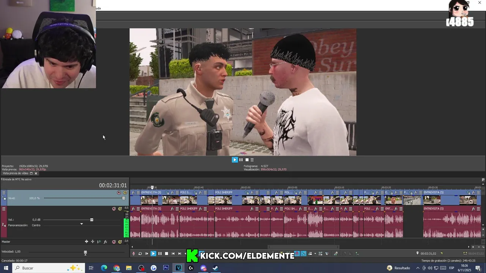Open Logitech G HUB from the taskbar

191,268
